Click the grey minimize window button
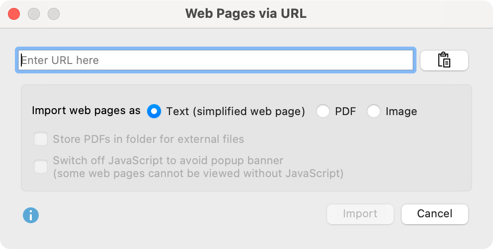493x249 pixels. 34,14
